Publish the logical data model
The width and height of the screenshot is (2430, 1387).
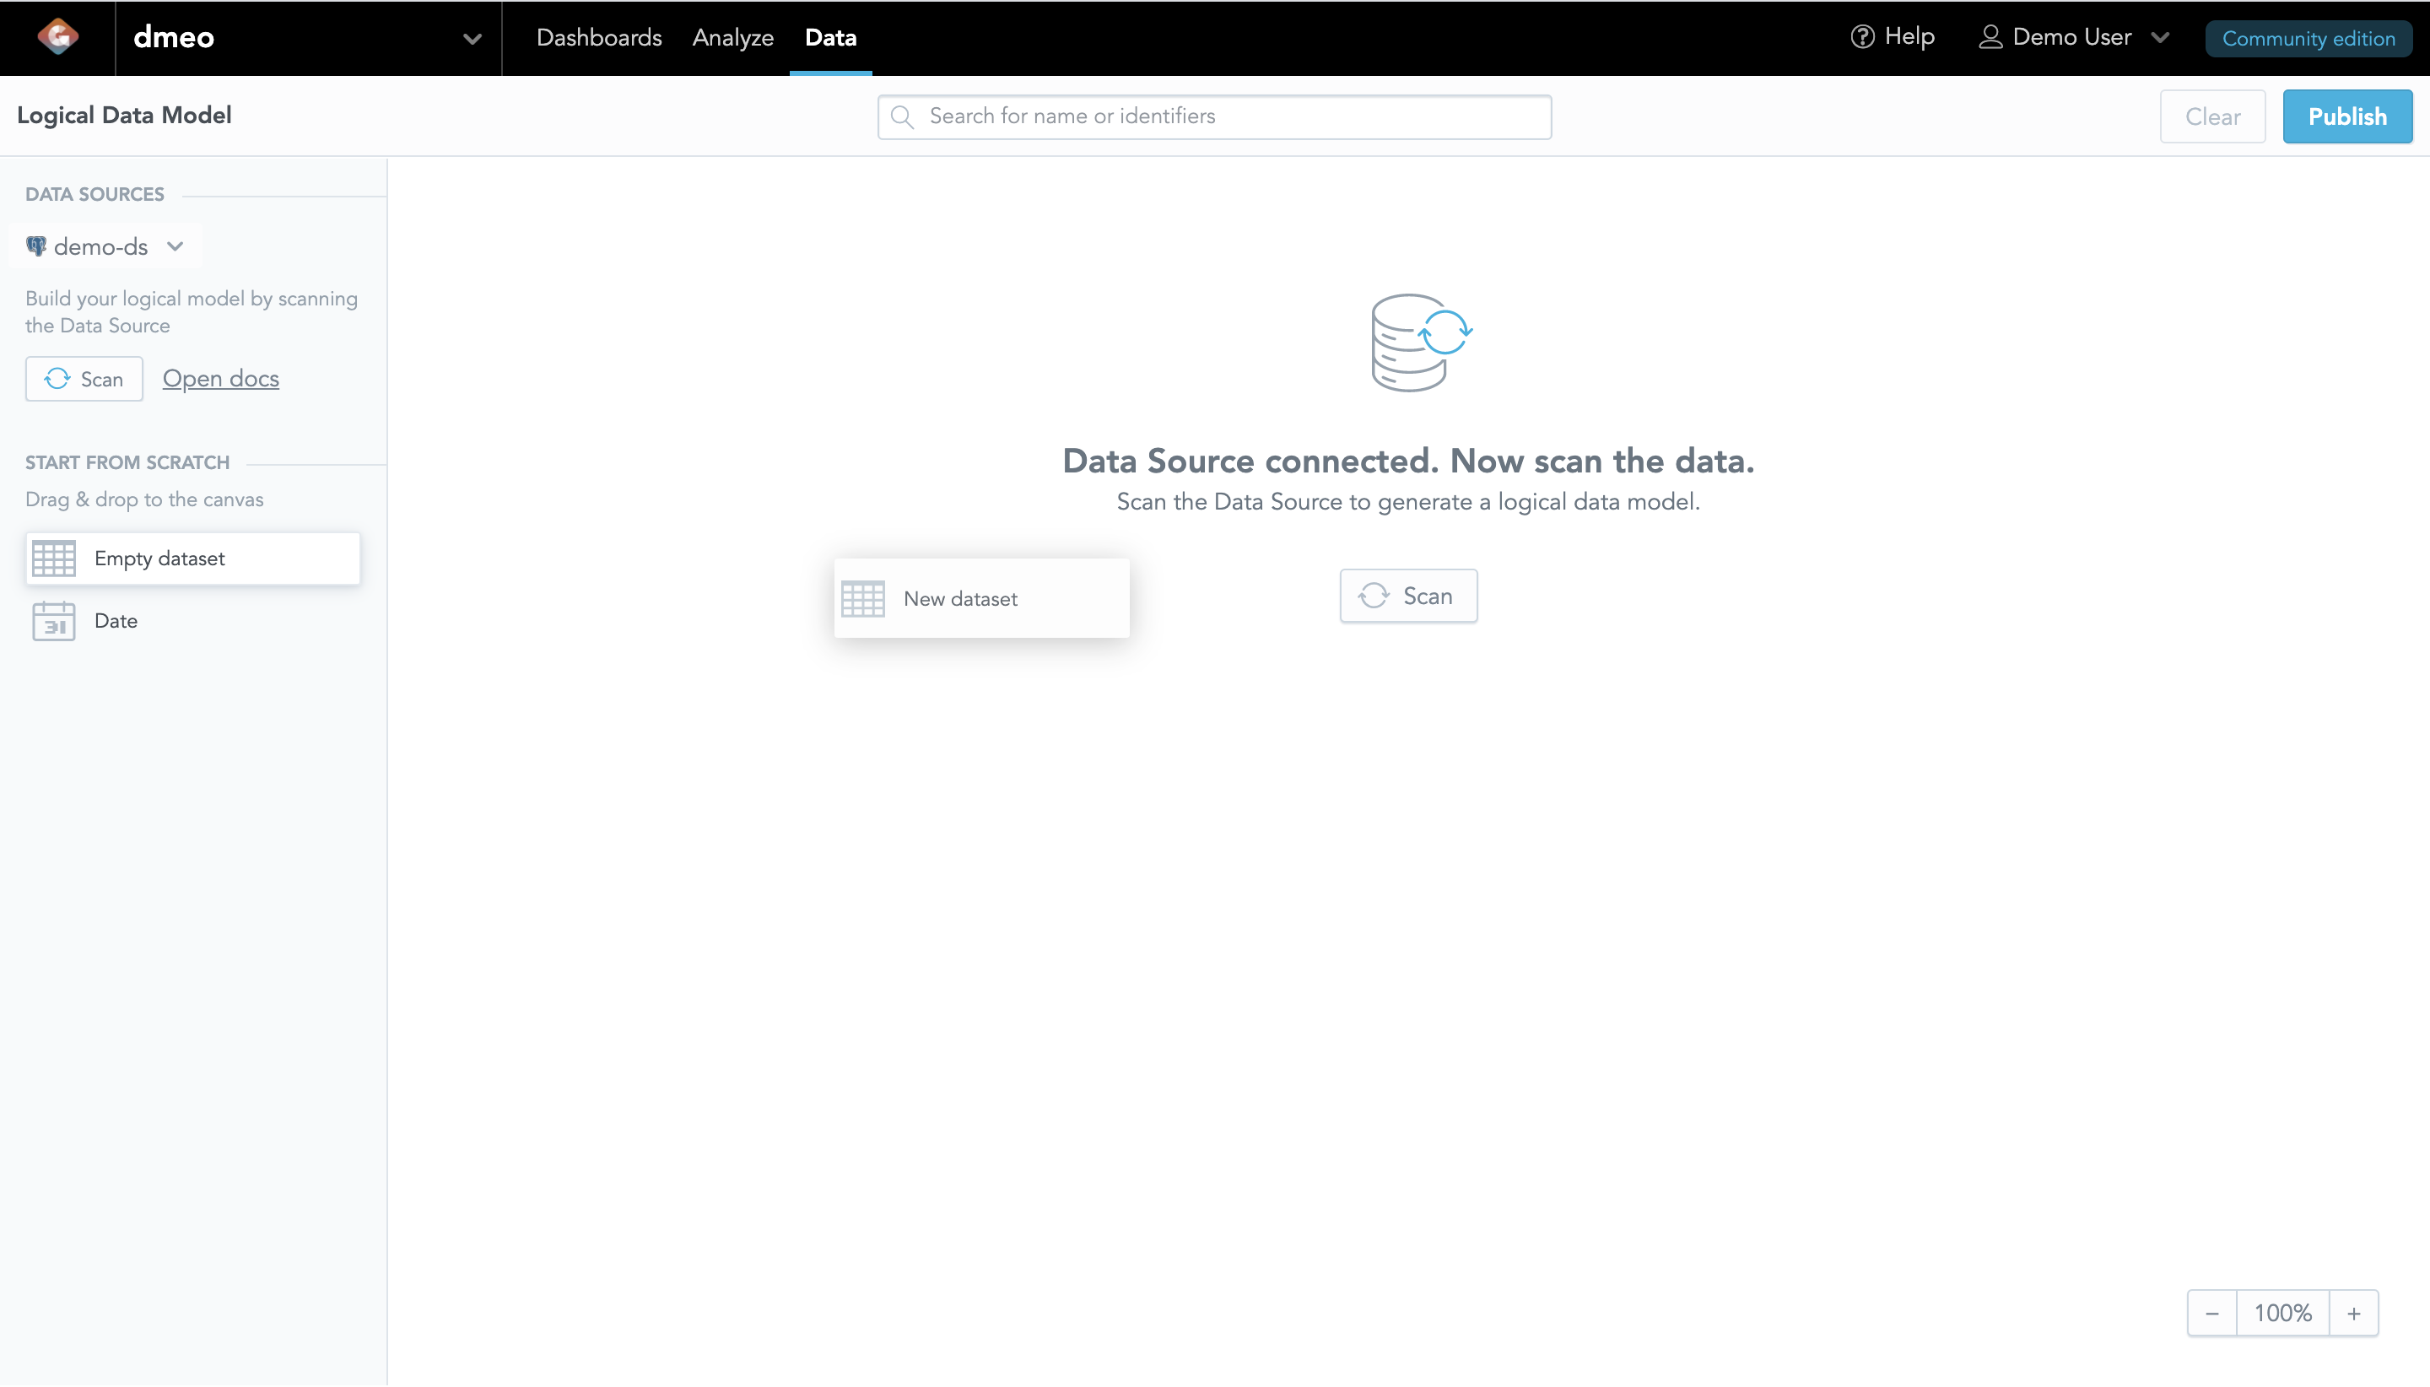[2347, 116]
